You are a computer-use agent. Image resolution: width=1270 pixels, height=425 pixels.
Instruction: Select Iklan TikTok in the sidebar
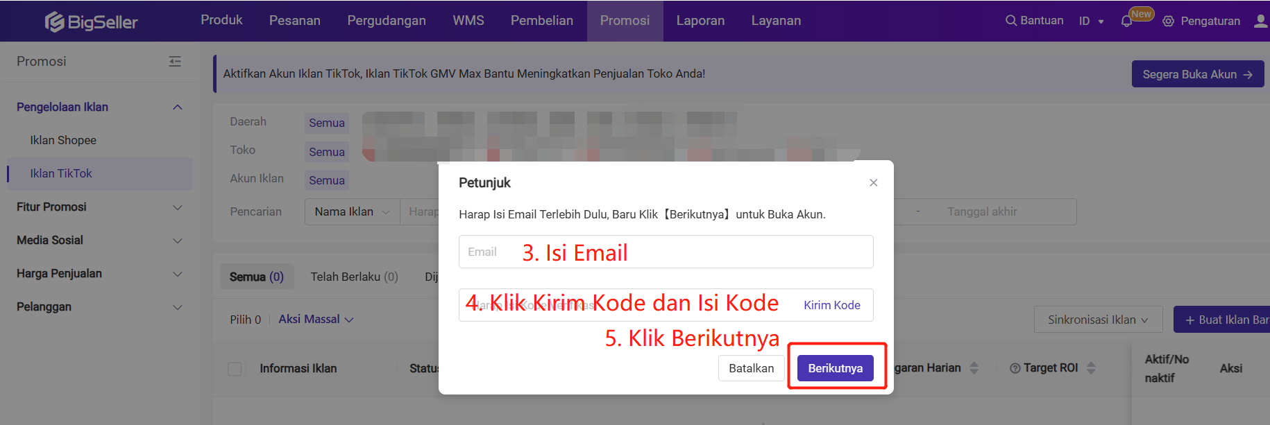(x=100, y=174)
